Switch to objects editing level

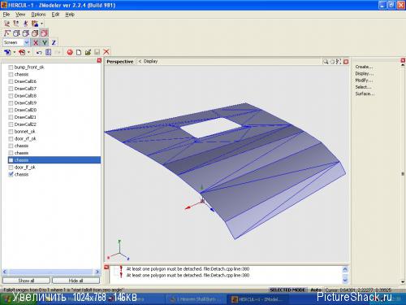click(35, 33)
